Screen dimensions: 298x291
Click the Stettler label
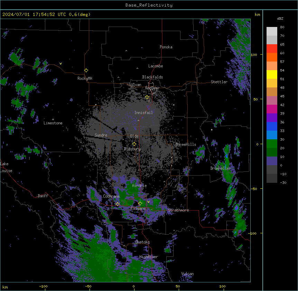(219, 82)
